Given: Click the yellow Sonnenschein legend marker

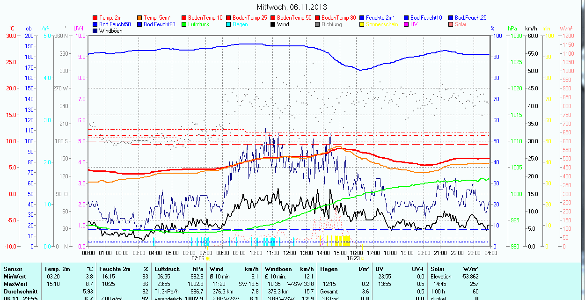Looking at the screenshot, I should [x=362, y=24].
